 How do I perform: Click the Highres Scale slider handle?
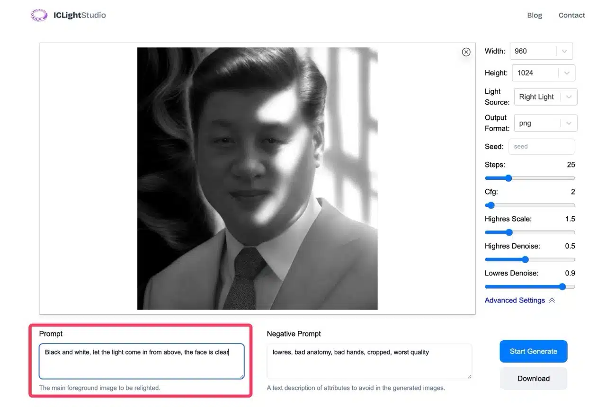click(x=509, y=232)
